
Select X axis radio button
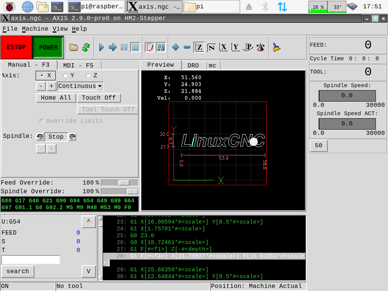pyautogui.click(x=45, y=75)
